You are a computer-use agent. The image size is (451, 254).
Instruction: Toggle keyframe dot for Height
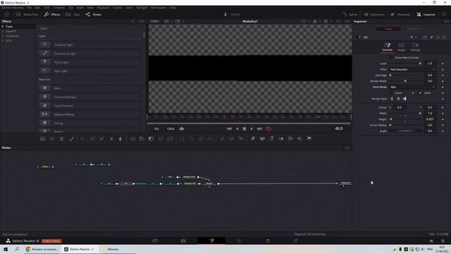click(443, 119)
